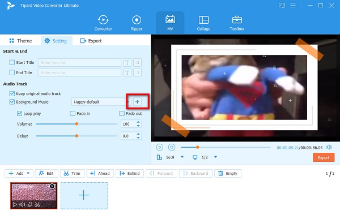Image resolution: width=340 pixels, height=219 pixels.
Task: Click the Volume value field 100
Action: [x=129, y=124]
